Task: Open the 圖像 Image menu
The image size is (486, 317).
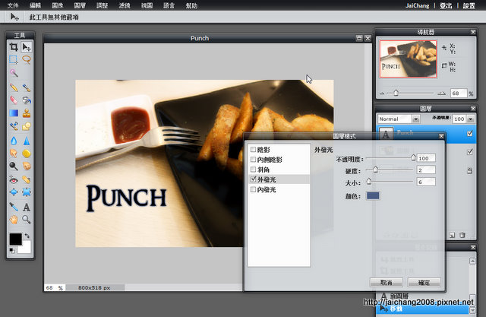Action: [58, 5]
